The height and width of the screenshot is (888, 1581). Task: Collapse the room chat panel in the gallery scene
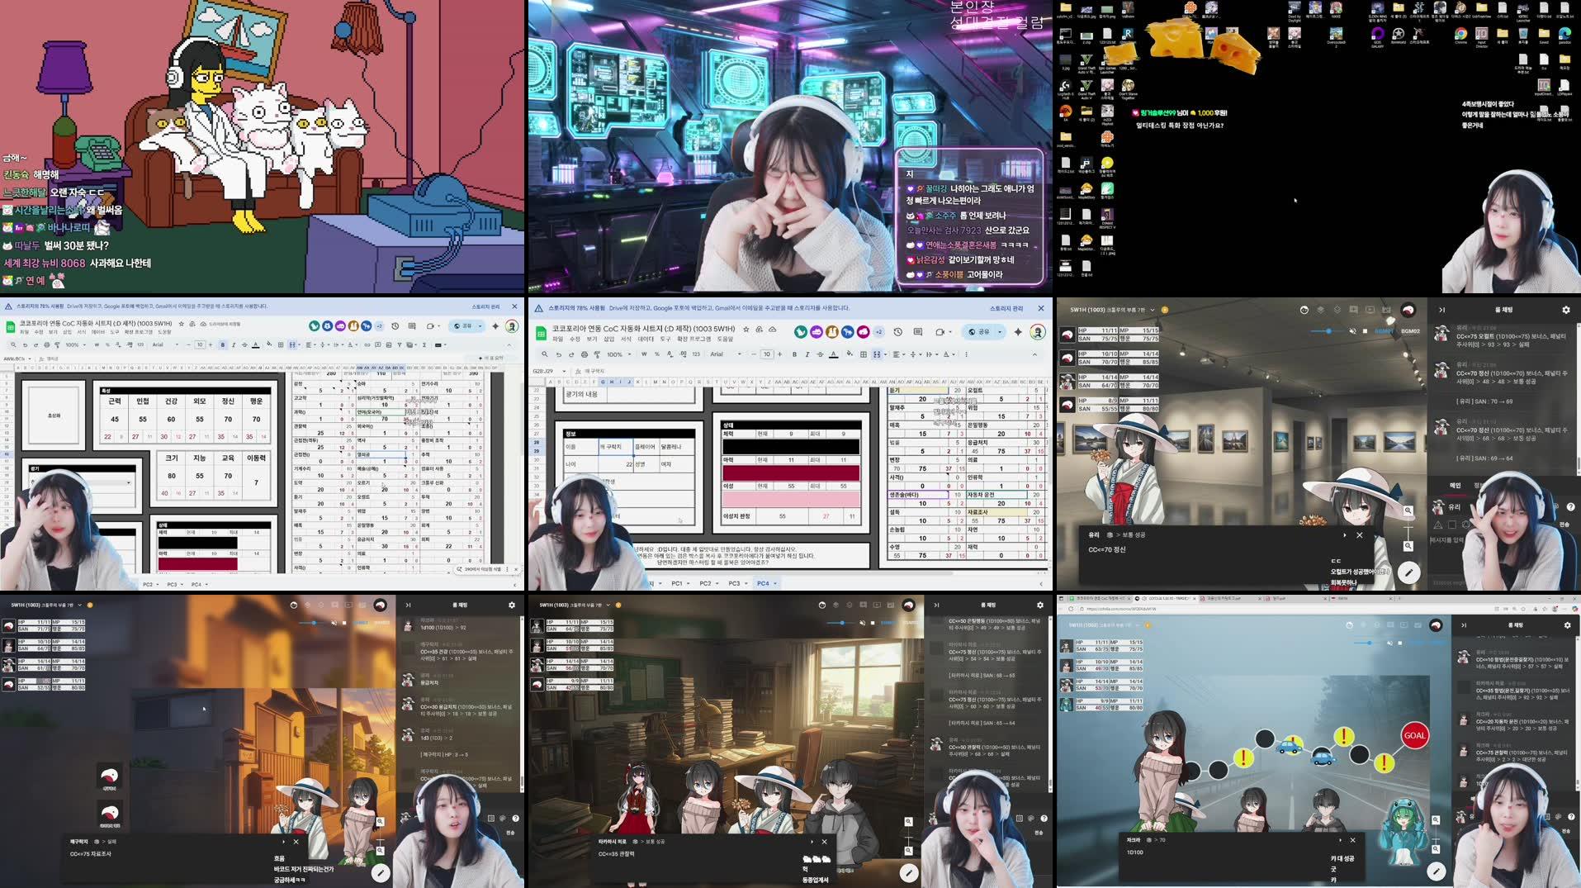(1441, 310)
